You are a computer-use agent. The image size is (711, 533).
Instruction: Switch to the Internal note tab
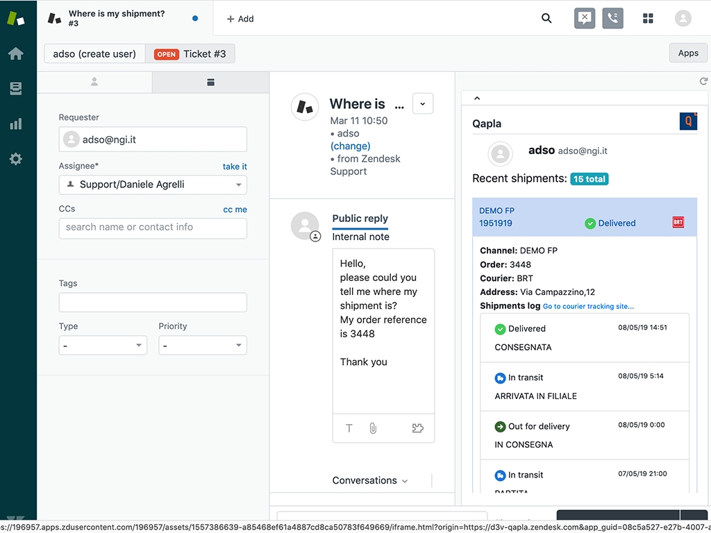click(360, 237)
